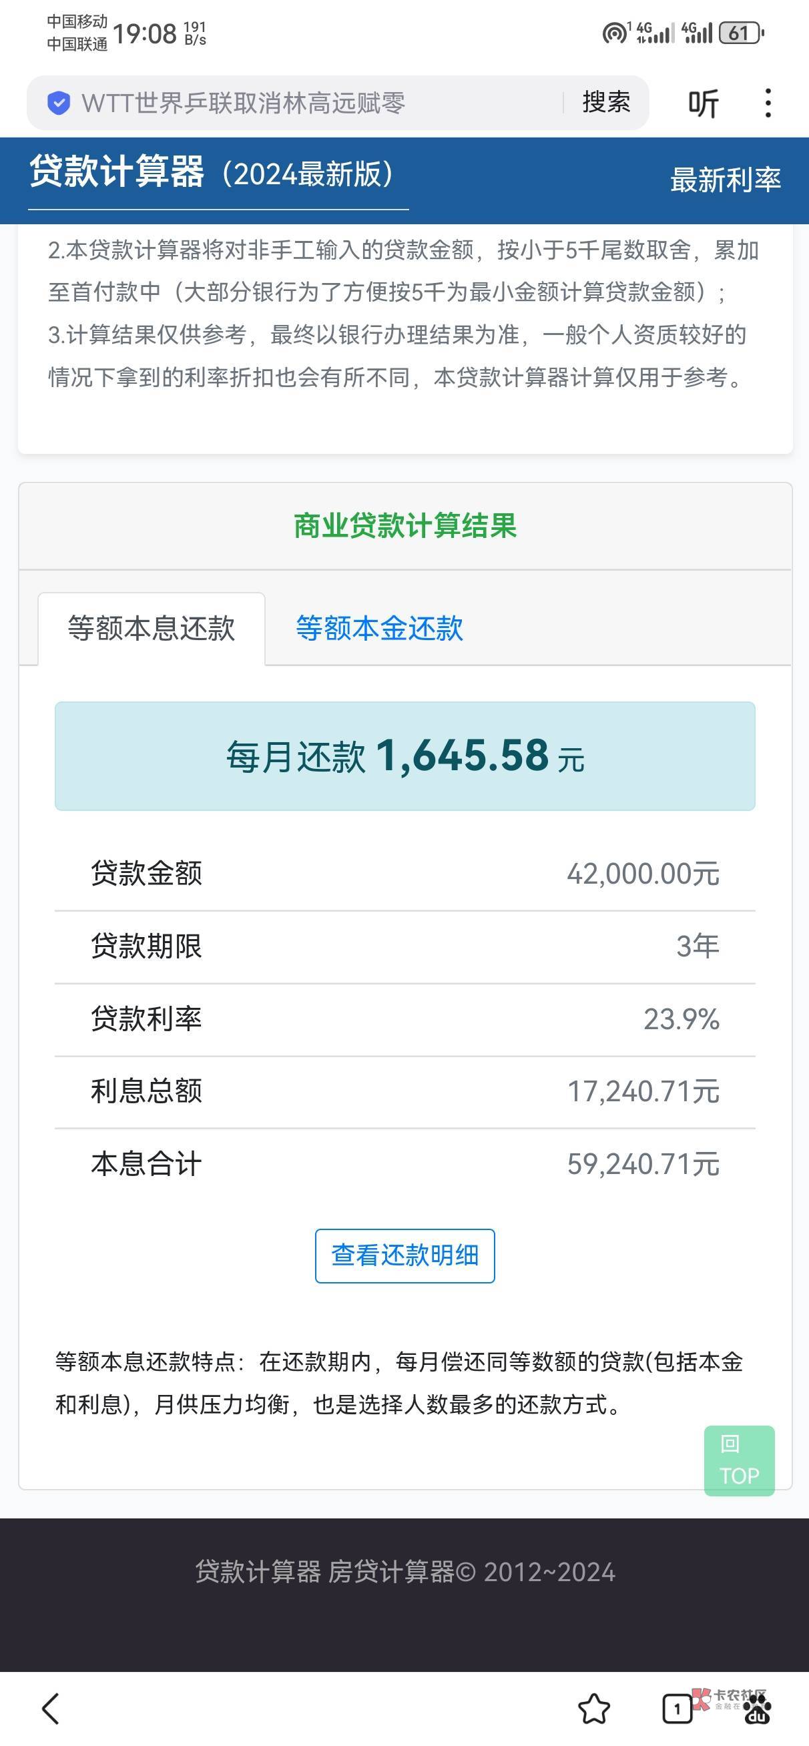Bookmark page with the star icon

(x=593, y=1709)
